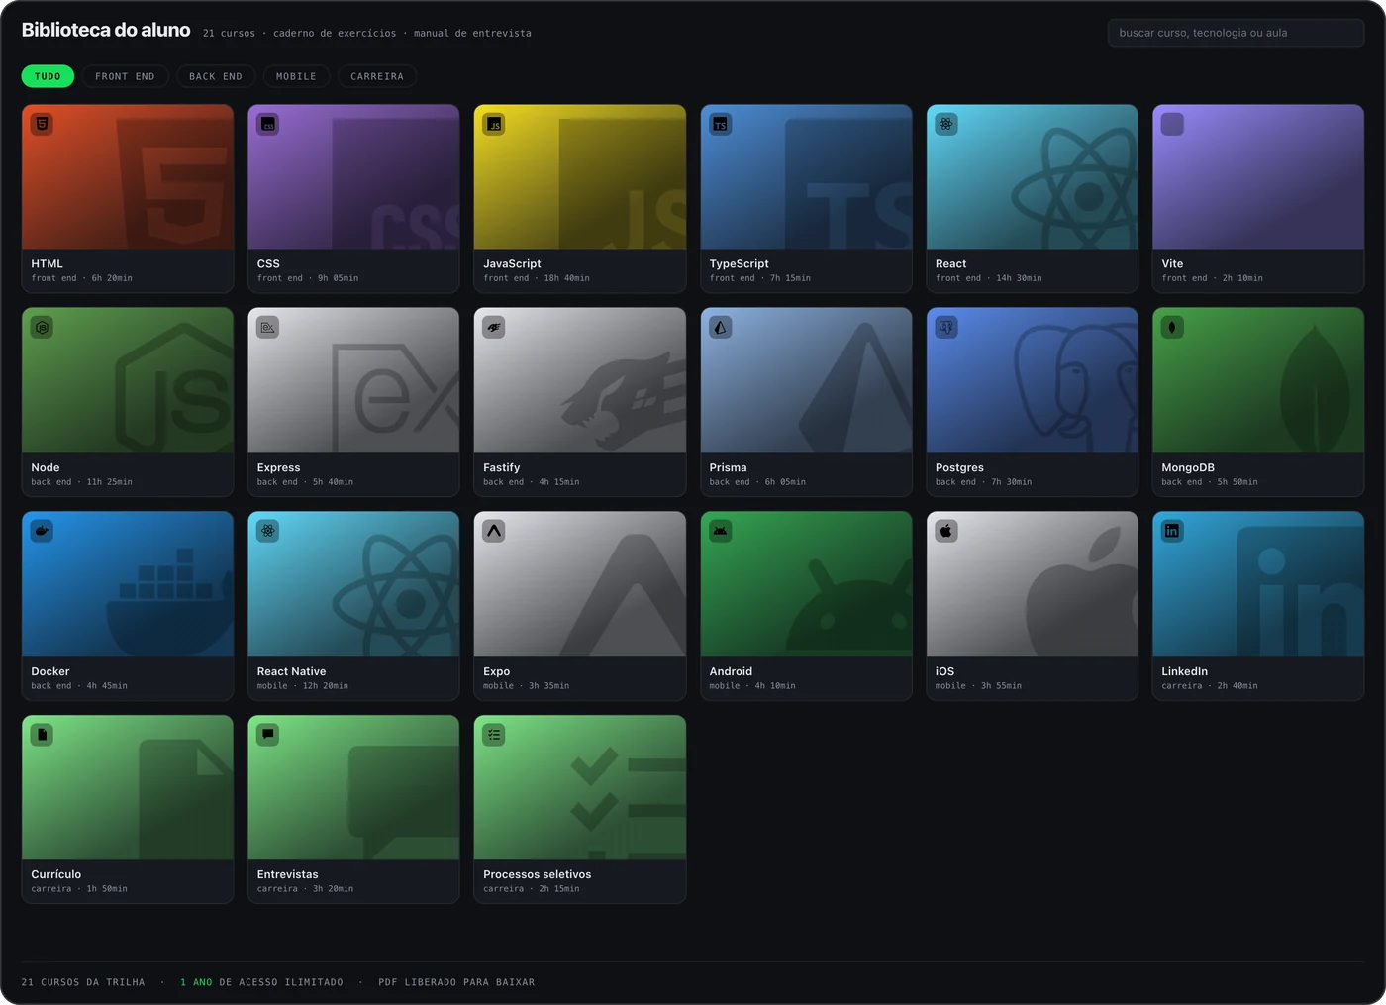Click the Prisma triangle badge icon

(x=720, y=327)
